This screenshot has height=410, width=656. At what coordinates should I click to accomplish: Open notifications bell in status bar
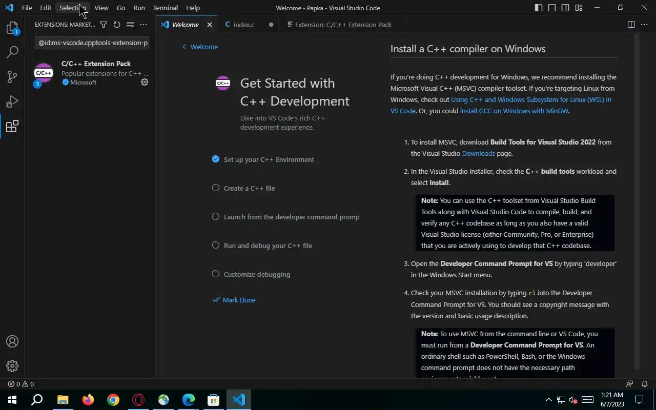coord(645,384)
